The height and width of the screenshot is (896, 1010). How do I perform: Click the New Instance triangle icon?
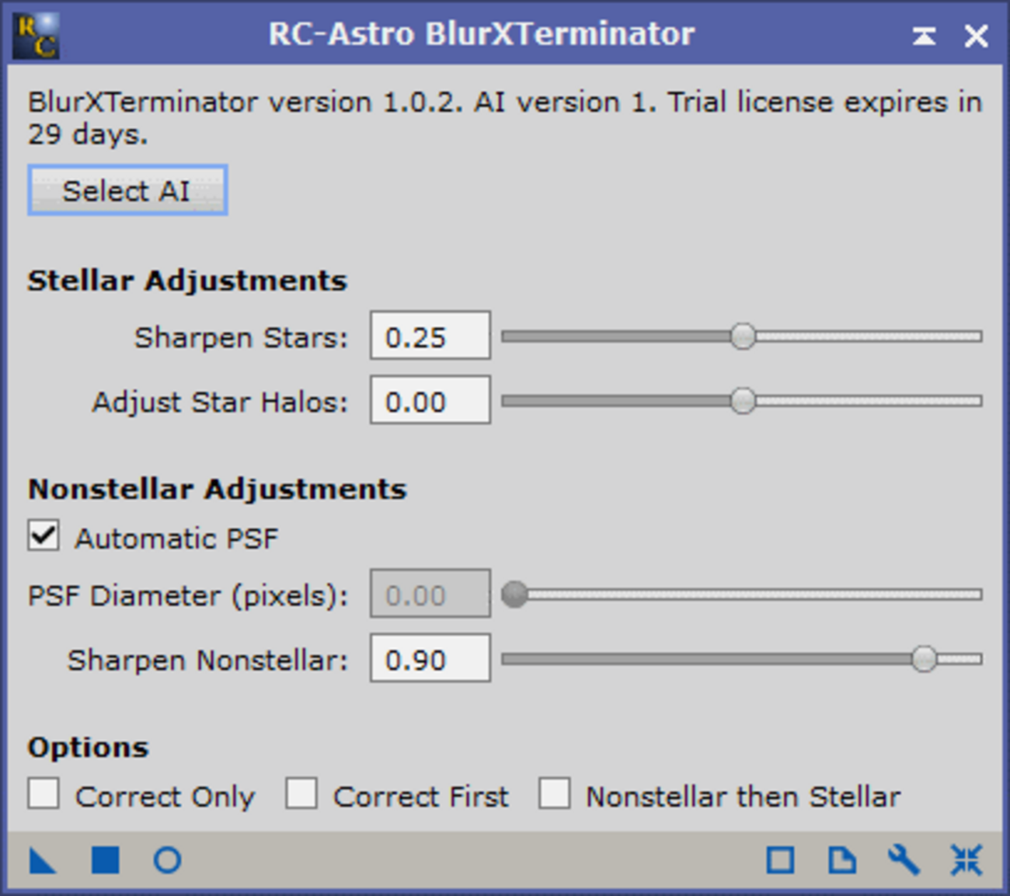[x=42, y=860]
